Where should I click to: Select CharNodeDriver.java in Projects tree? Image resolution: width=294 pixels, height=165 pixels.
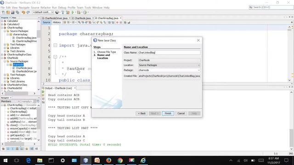point(26,71)
